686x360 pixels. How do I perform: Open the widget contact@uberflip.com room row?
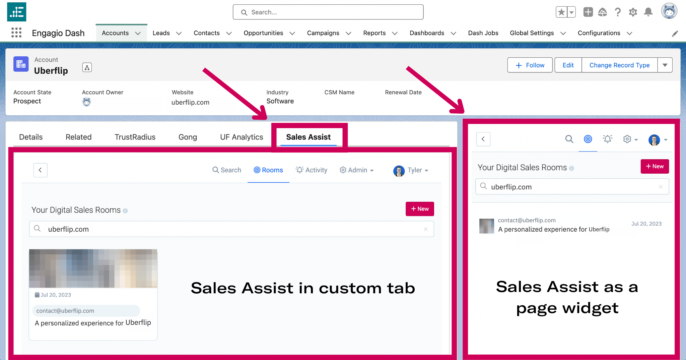coord(570,225)
